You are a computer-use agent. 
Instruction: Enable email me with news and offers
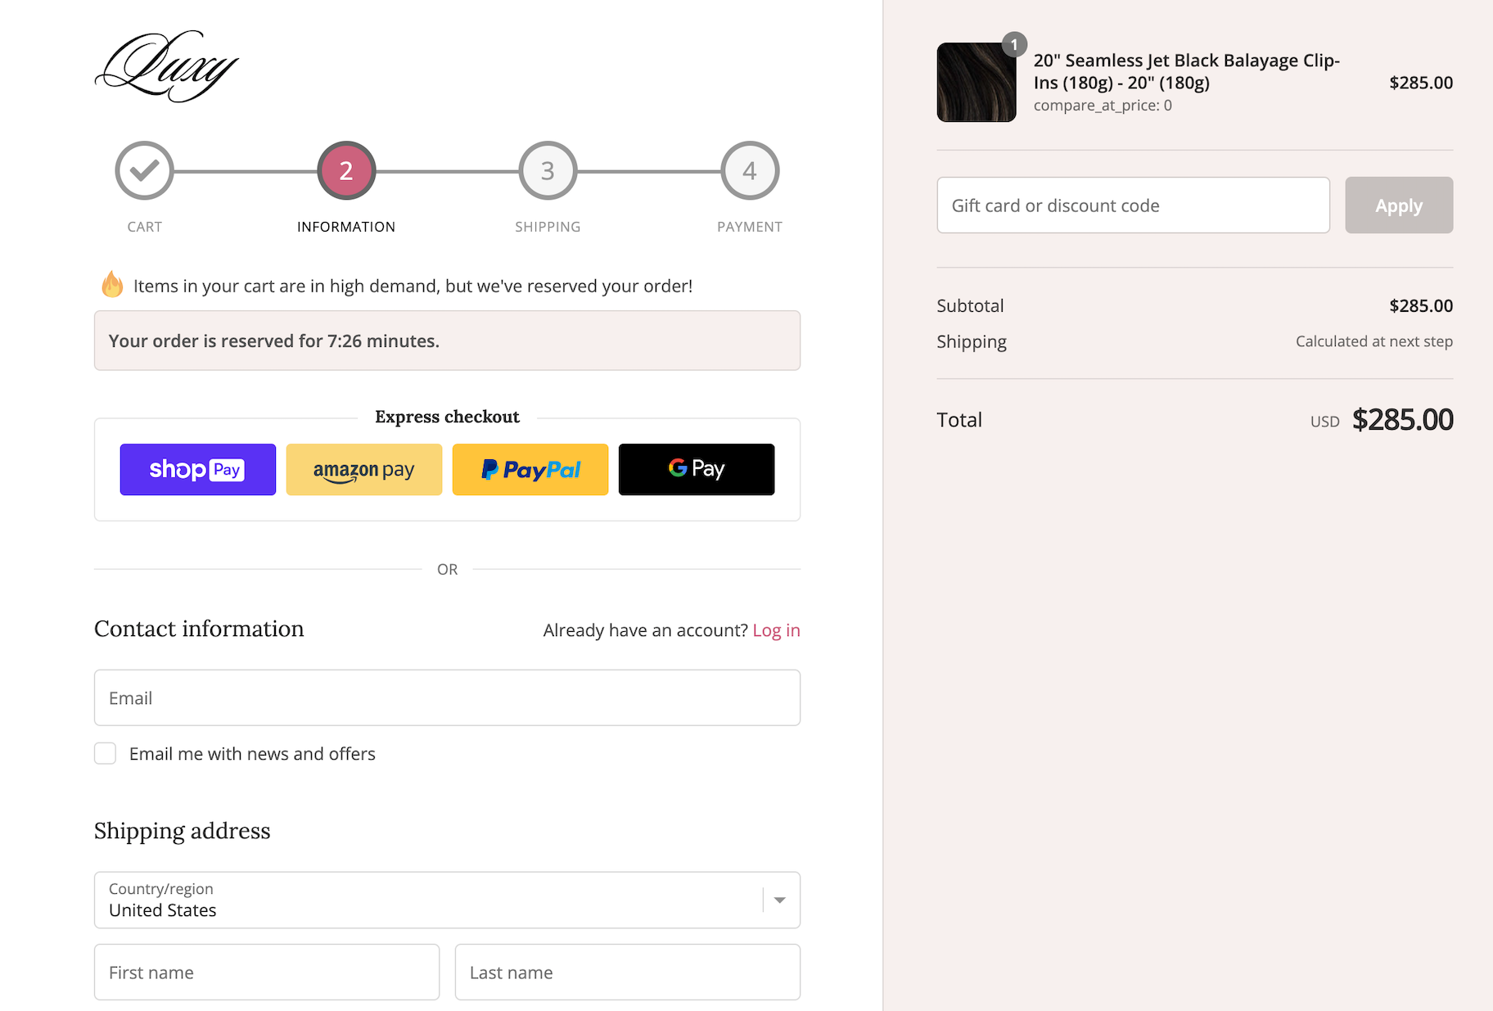pos(106,753)
